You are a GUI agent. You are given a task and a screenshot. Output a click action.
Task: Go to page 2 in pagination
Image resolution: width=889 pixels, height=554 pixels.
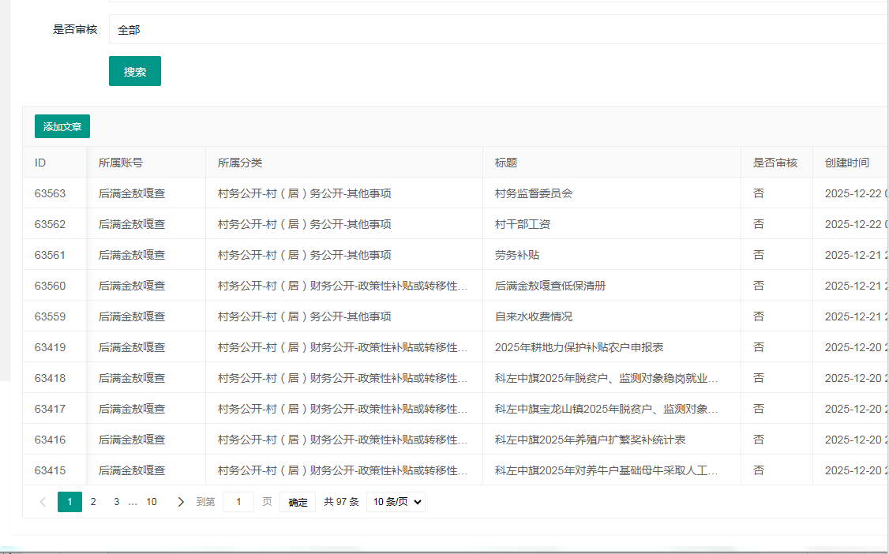[x=93, y=502]
